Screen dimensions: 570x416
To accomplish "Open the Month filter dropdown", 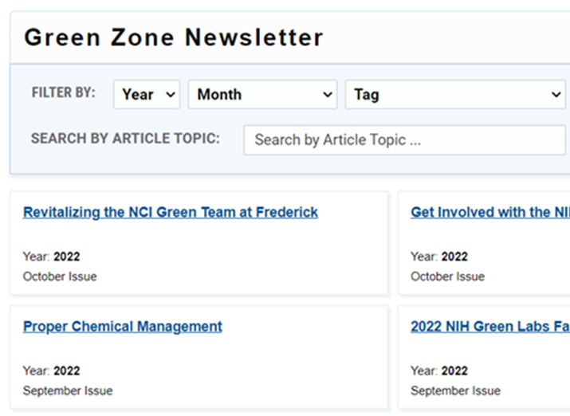I will [262, 95].
